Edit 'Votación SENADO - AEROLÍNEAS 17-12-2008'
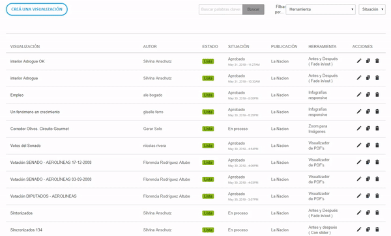 tap(359, 162)
